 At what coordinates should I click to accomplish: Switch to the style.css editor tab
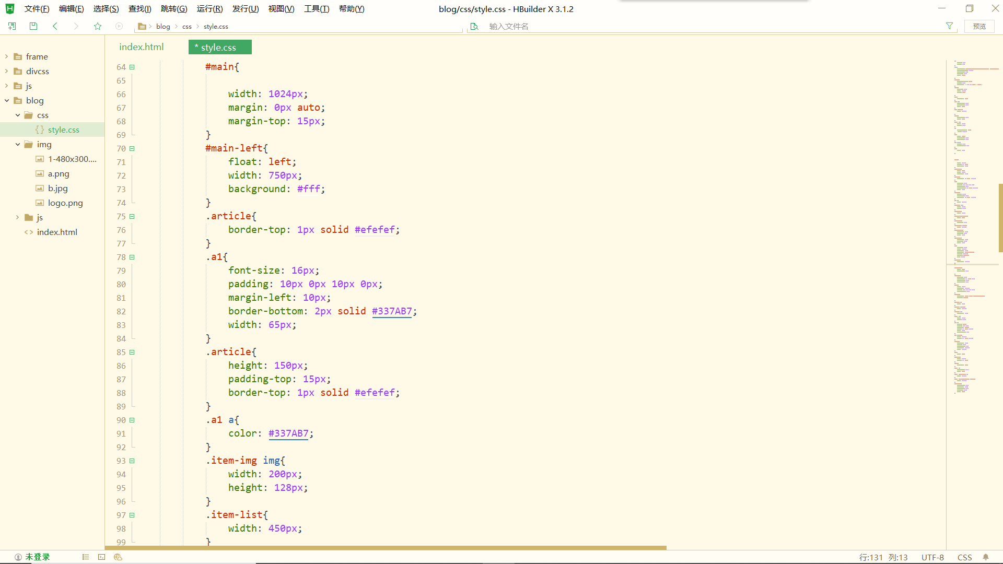pyautogui.click(x=220, y=47)
